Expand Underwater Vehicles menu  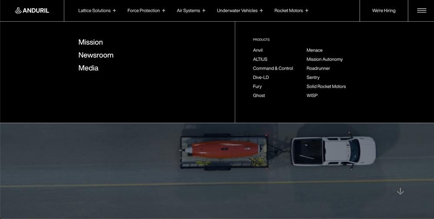[240, 10]
